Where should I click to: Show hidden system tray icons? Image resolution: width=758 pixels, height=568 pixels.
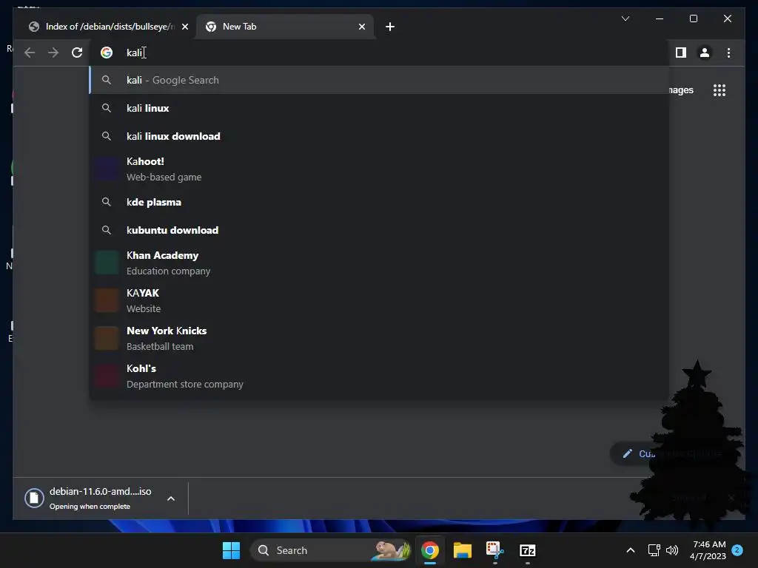[x=631, y=550]
